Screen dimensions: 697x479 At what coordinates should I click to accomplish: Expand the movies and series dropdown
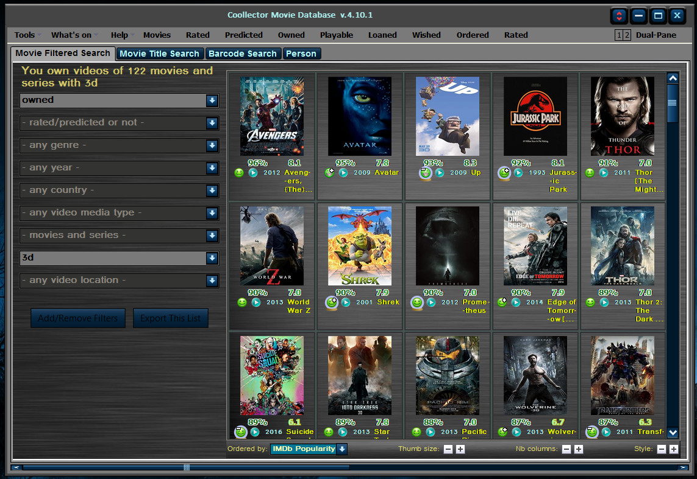click(x=212, y=236)
